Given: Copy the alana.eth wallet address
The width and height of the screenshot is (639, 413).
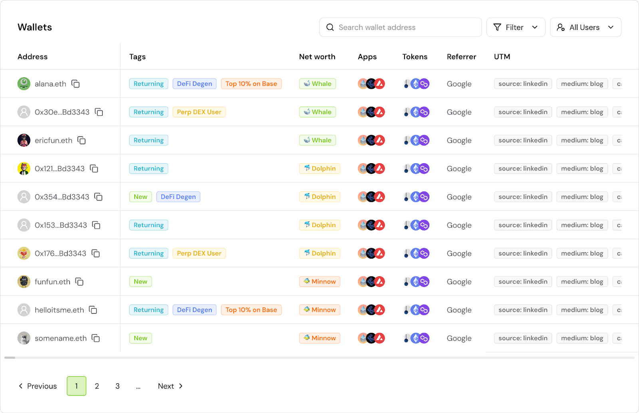Looking at the screenshot, I should [75, 84].
